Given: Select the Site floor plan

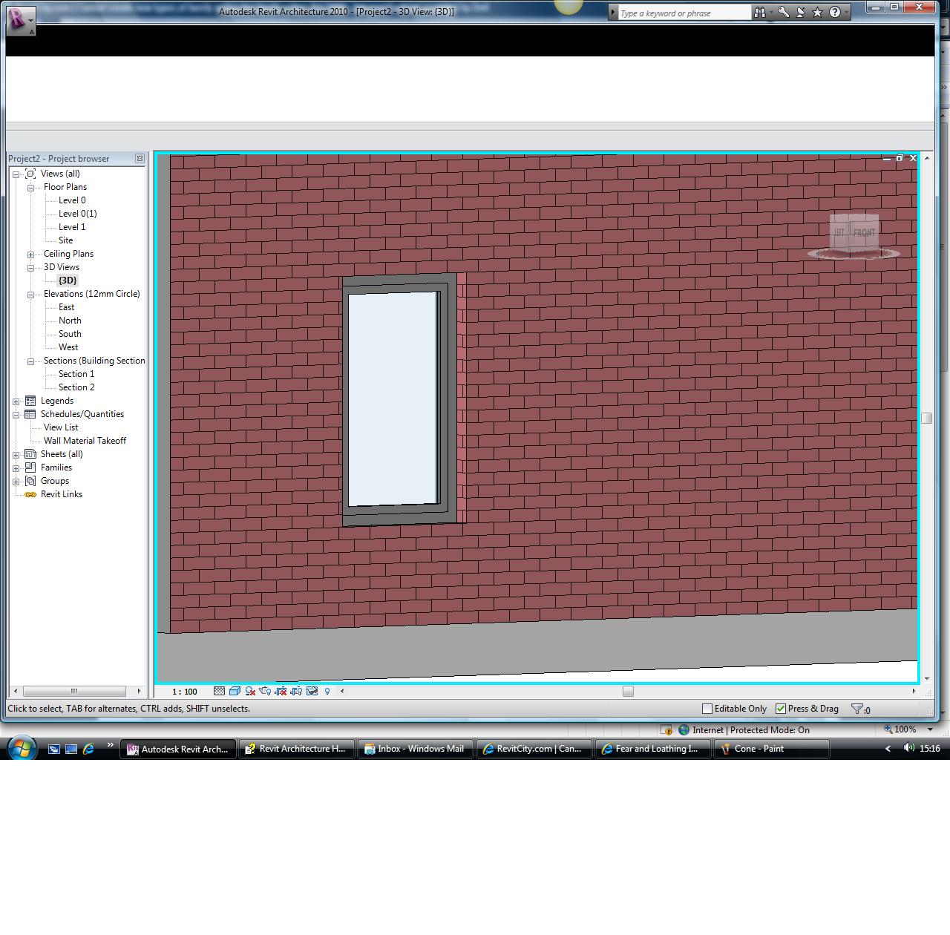Looking at the screenshot, I should tap(66, 240).
